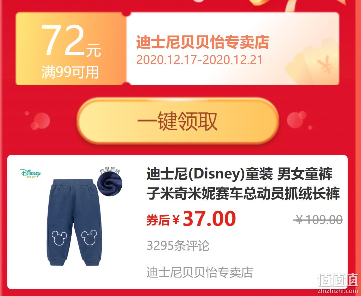Click the Disney baby logo icon

tap(30, 173)
